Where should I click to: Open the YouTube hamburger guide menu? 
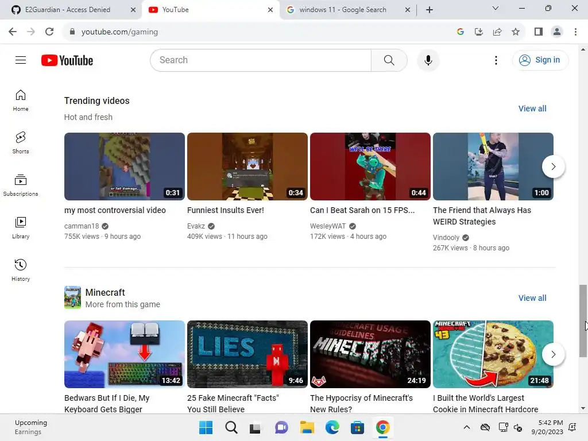pos(21,60)
